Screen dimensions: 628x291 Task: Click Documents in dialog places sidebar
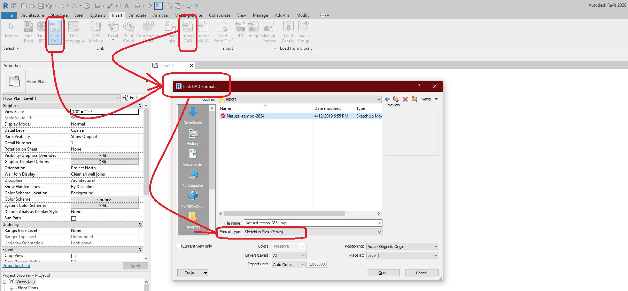click(x=193, y=157)
